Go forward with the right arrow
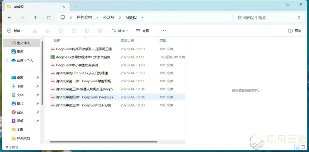Image resolution: width=309 pixels, height=152 pixels. [x=23, y=18]
